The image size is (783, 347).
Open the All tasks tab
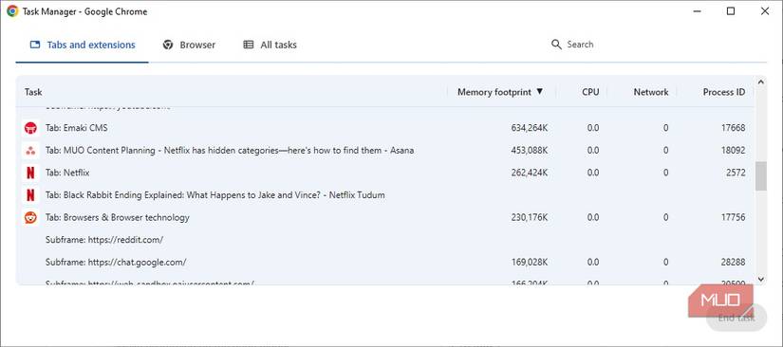point(270,45)
